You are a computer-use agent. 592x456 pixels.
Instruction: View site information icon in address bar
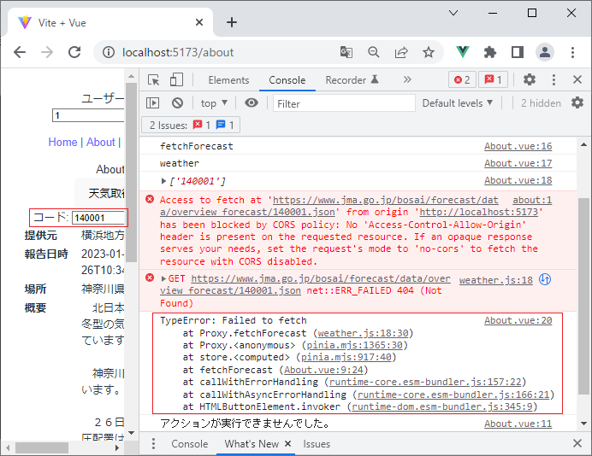[109, 52]
